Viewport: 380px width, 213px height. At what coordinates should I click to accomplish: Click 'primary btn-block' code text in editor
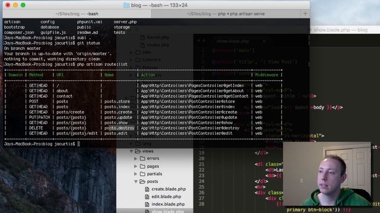point(311,209)
